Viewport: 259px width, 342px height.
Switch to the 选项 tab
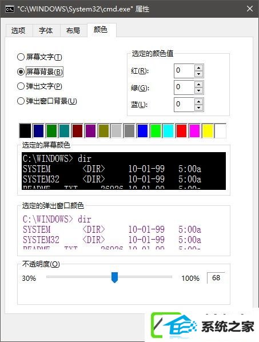pyautogui.click(x=19, y=30)
